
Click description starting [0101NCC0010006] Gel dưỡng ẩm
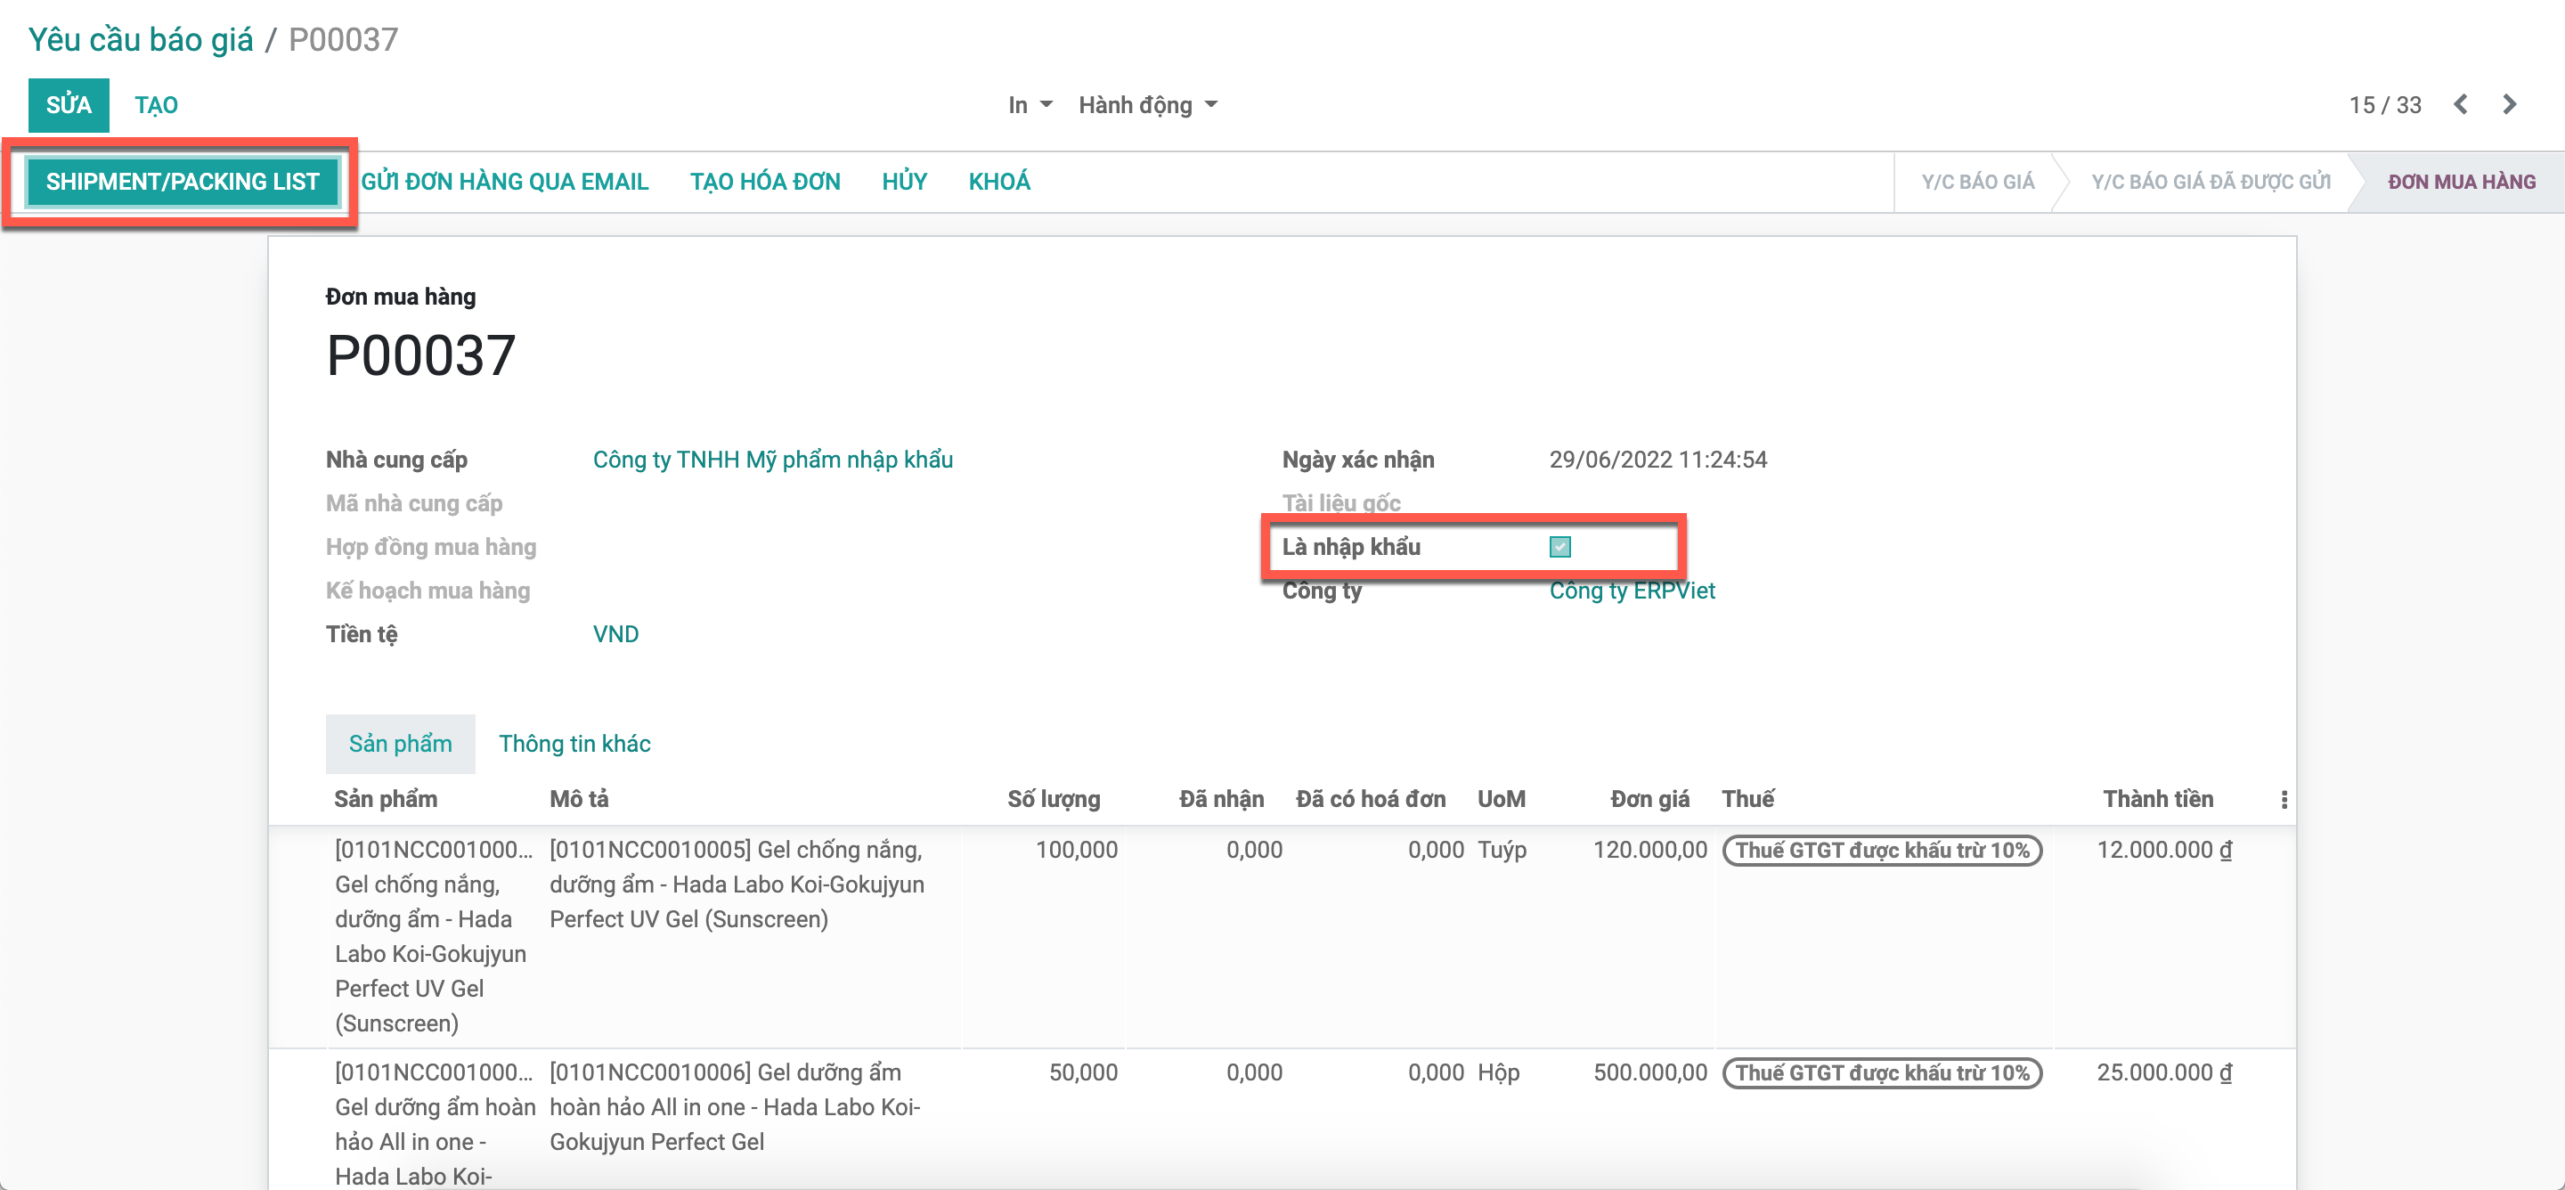(735, 1107)
